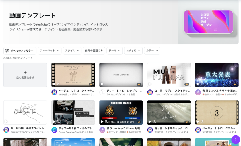Open the スタイル dropdown filter
The width and height of the screenshot is (241, 146).
[72, 51]
